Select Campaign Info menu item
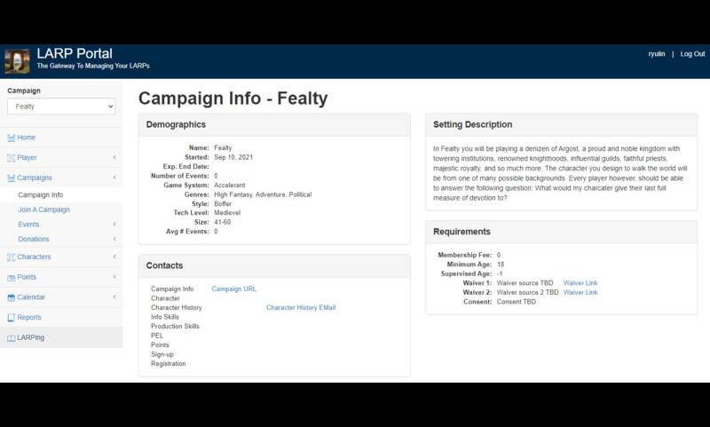The image size is (710, 427). click(41, 194)
